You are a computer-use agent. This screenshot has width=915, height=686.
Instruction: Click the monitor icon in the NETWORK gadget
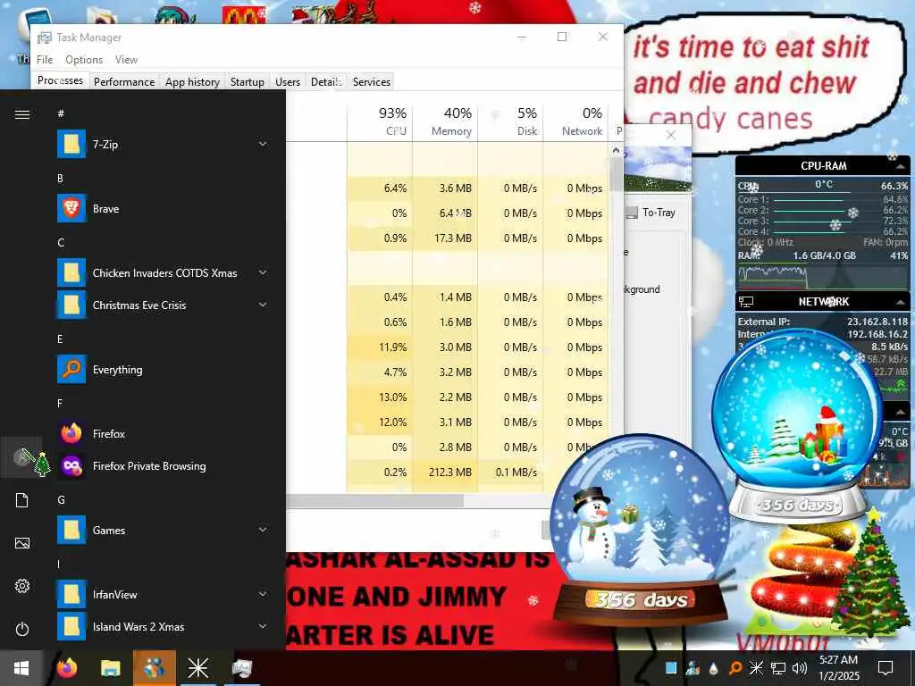[746, 302]
